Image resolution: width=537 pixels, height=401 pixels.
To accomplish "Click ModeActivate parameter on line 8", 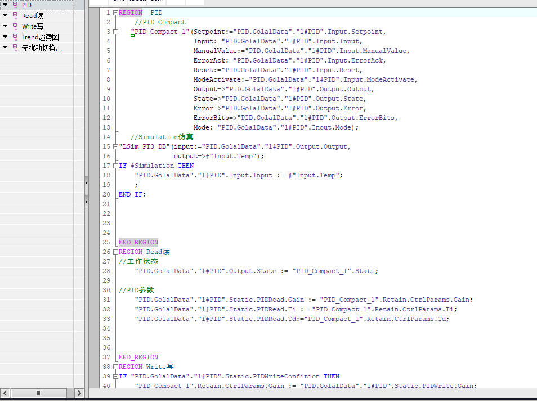I will [217, 80].
